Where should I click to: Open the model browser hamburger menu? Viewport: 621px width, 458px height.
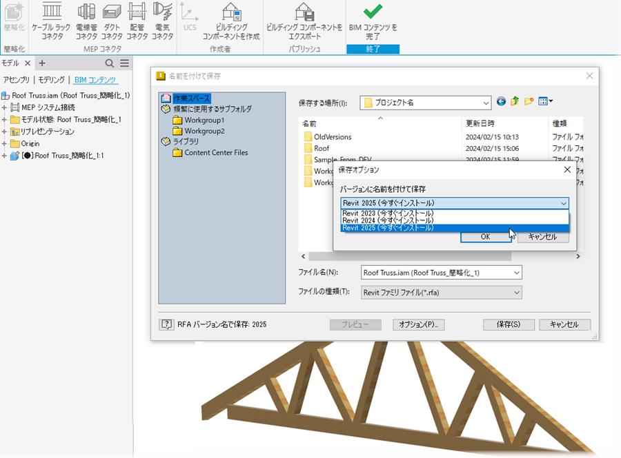(x=125, y=63)
